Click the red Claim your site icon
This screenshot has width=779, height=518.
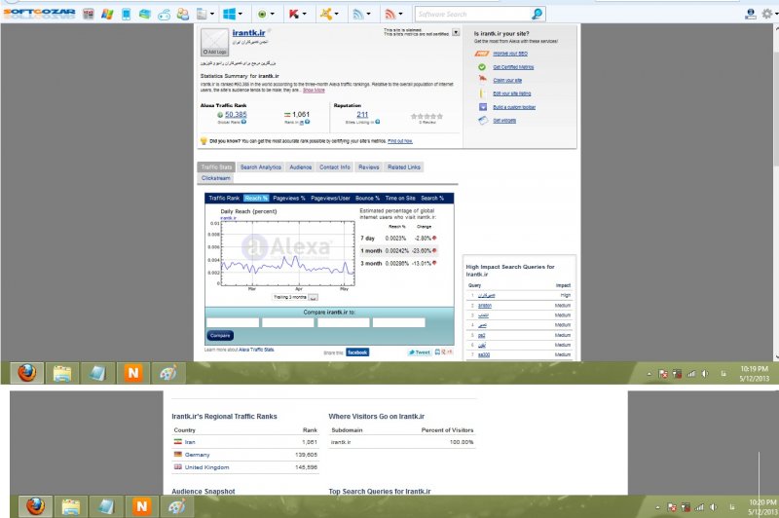pyautogui.click(x=482, y=80)
